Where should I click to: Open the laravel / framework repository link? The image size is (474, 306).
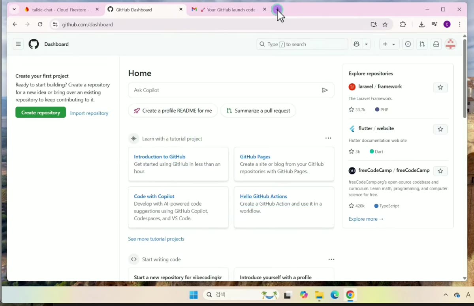pyautogui.click(x=380, y=86)
